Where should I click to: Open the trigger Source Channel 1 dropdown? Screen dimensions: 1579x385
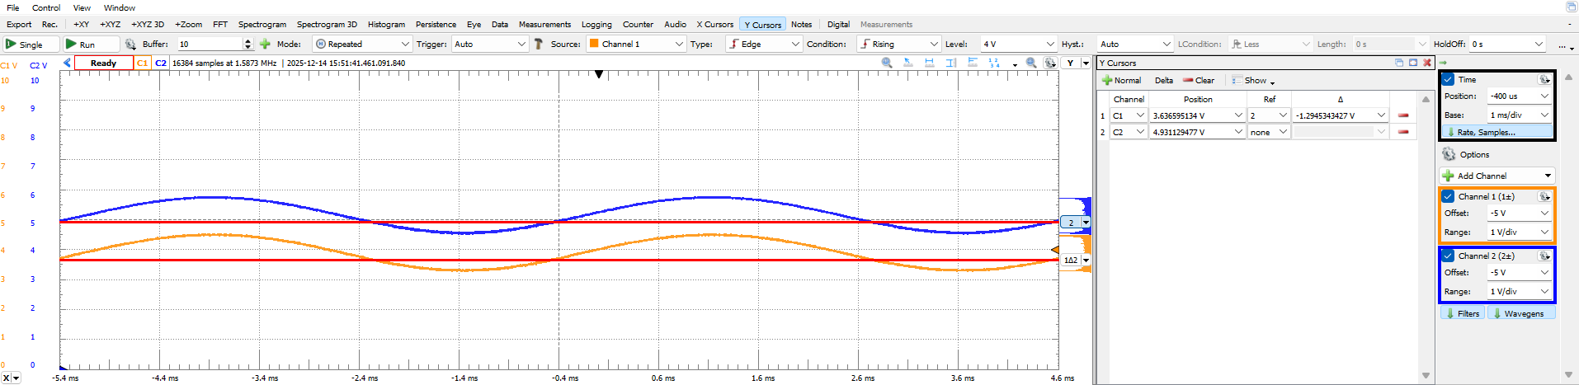pos(635,45)
